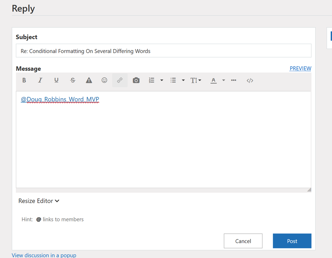
Task: Open the bulleted list options dropdown
Action: [x=183, y=80]
